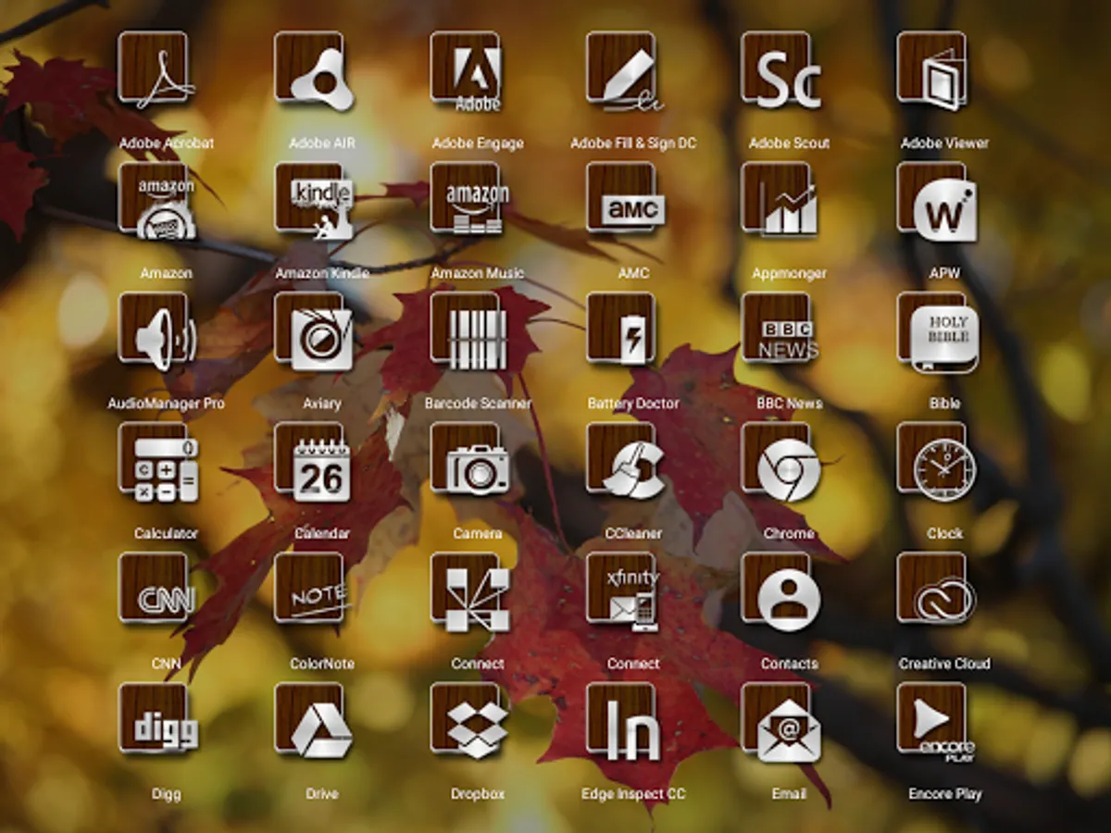Viewport: 1111px width, 833px height.
Task: Launch the Holy Bible icon
Action: [937, 331]
